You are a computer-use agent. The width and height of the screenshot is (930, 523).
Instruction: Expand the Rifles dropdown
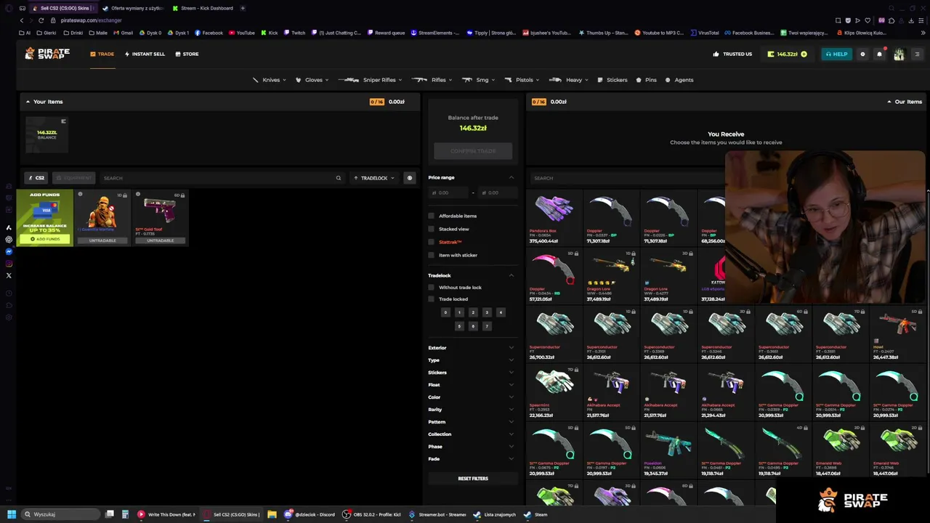coord(432,80)
